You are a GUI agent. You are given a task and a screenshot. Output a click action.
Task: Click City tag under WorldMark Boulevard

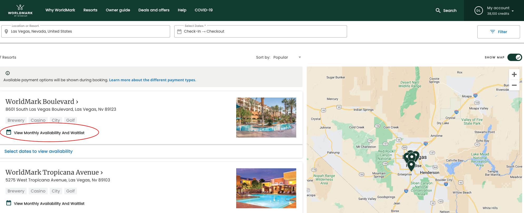56,120
